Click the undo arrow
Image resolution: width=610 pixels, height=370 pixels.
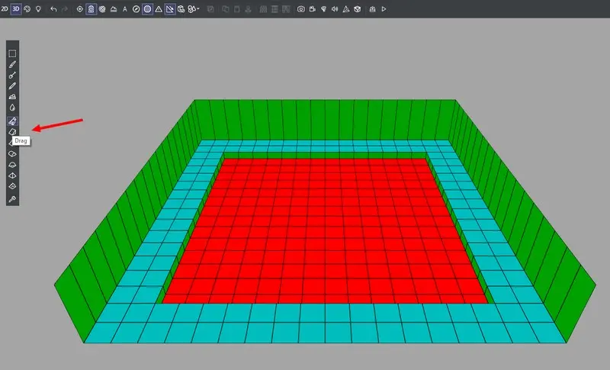(x=53, y=9)
